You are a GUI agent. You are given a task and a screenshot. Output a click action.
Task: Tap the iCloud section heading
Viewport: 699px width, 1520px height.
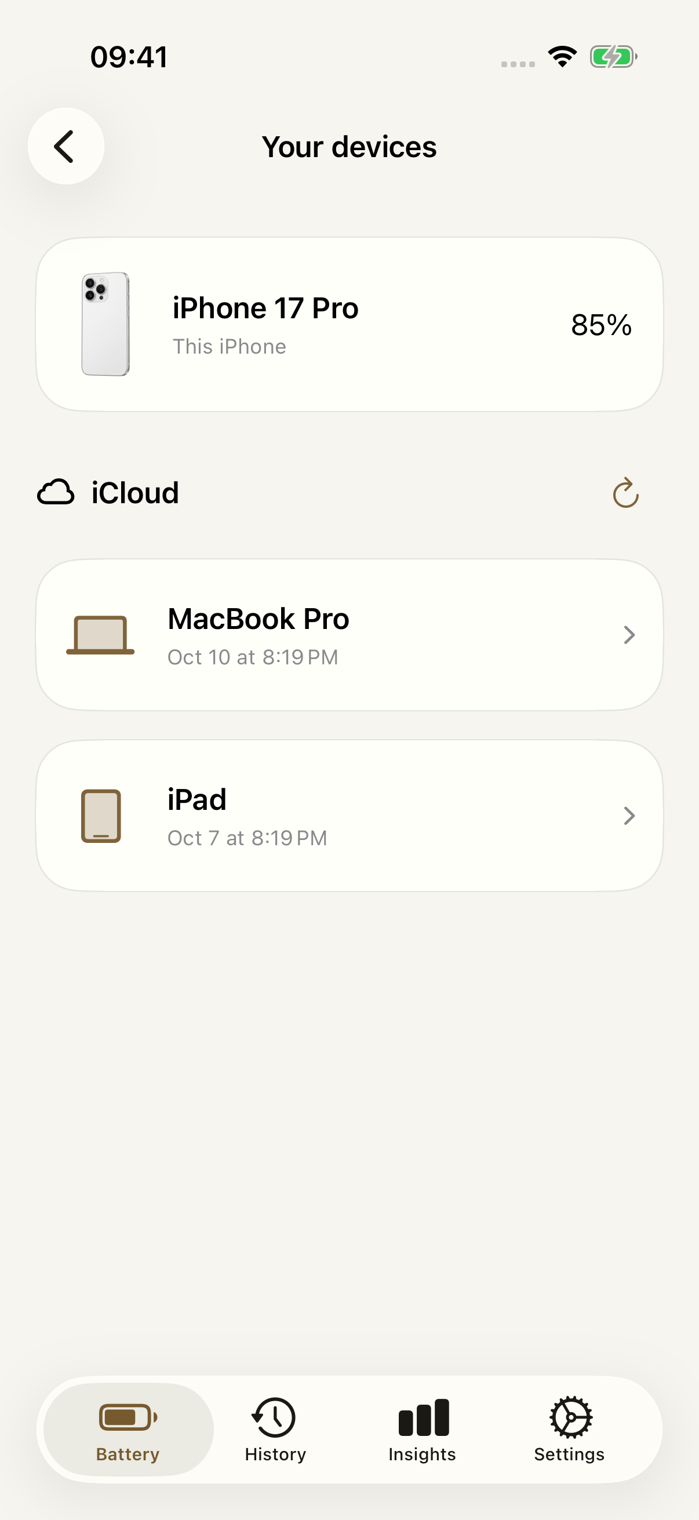tap(135, 493)
